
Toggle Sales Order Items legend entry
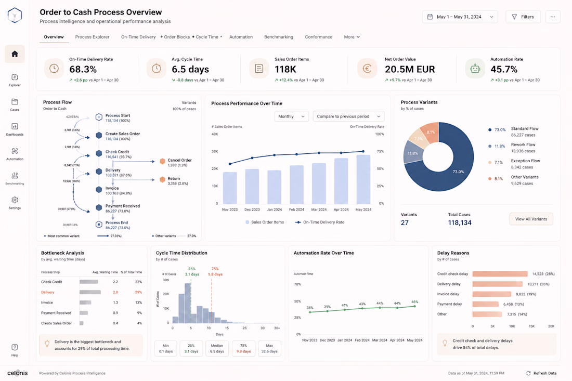(265, 222)
